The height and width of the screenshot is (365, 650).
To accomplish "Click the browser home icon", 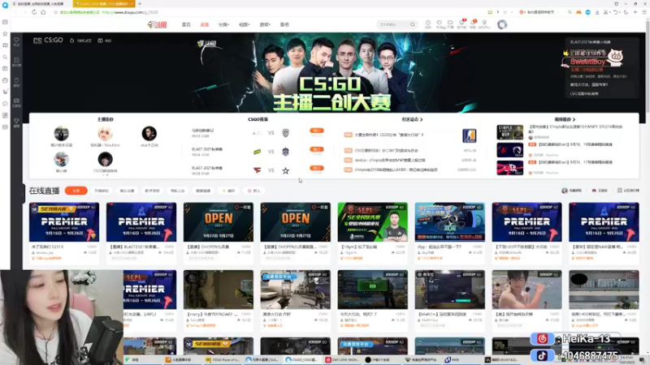I will click(43, 12).
